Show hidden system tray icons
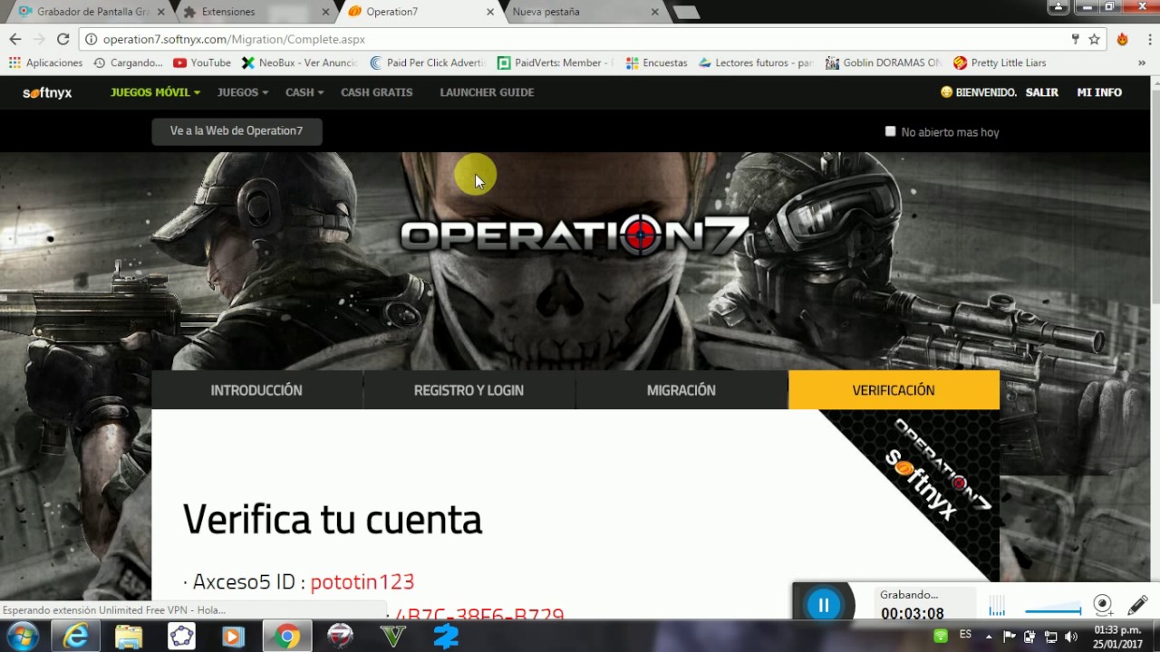 (989, 636)
